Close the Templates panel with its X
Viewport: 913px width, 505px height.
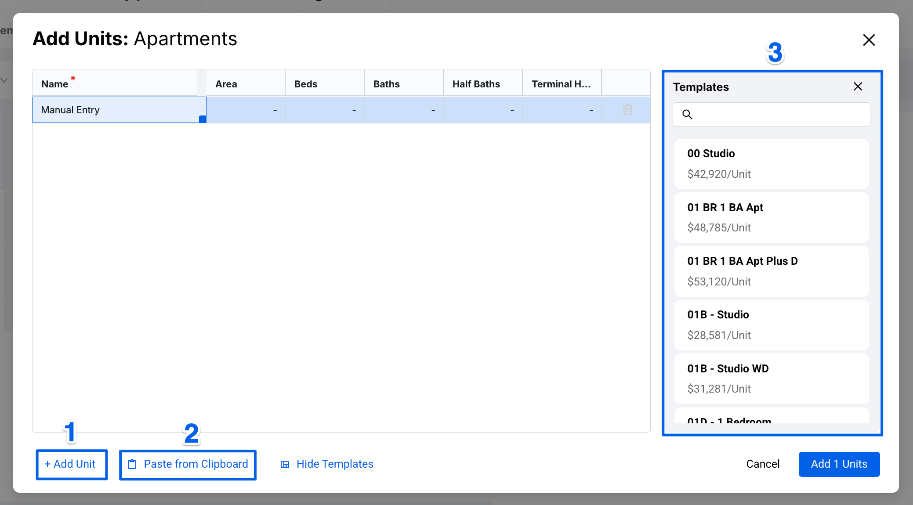pos(858,87)
